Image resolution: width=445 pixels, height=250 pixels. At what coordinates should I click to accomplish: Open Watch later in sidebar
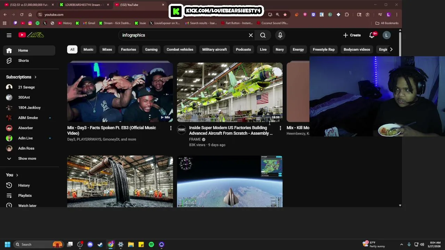29,206
